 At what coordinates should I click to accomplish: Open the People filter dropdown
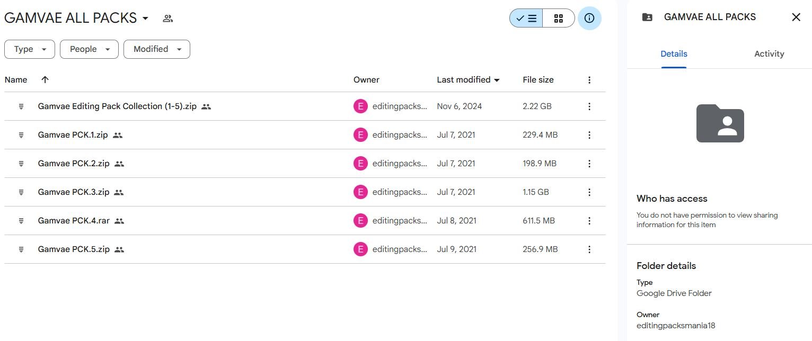point(89,49)
